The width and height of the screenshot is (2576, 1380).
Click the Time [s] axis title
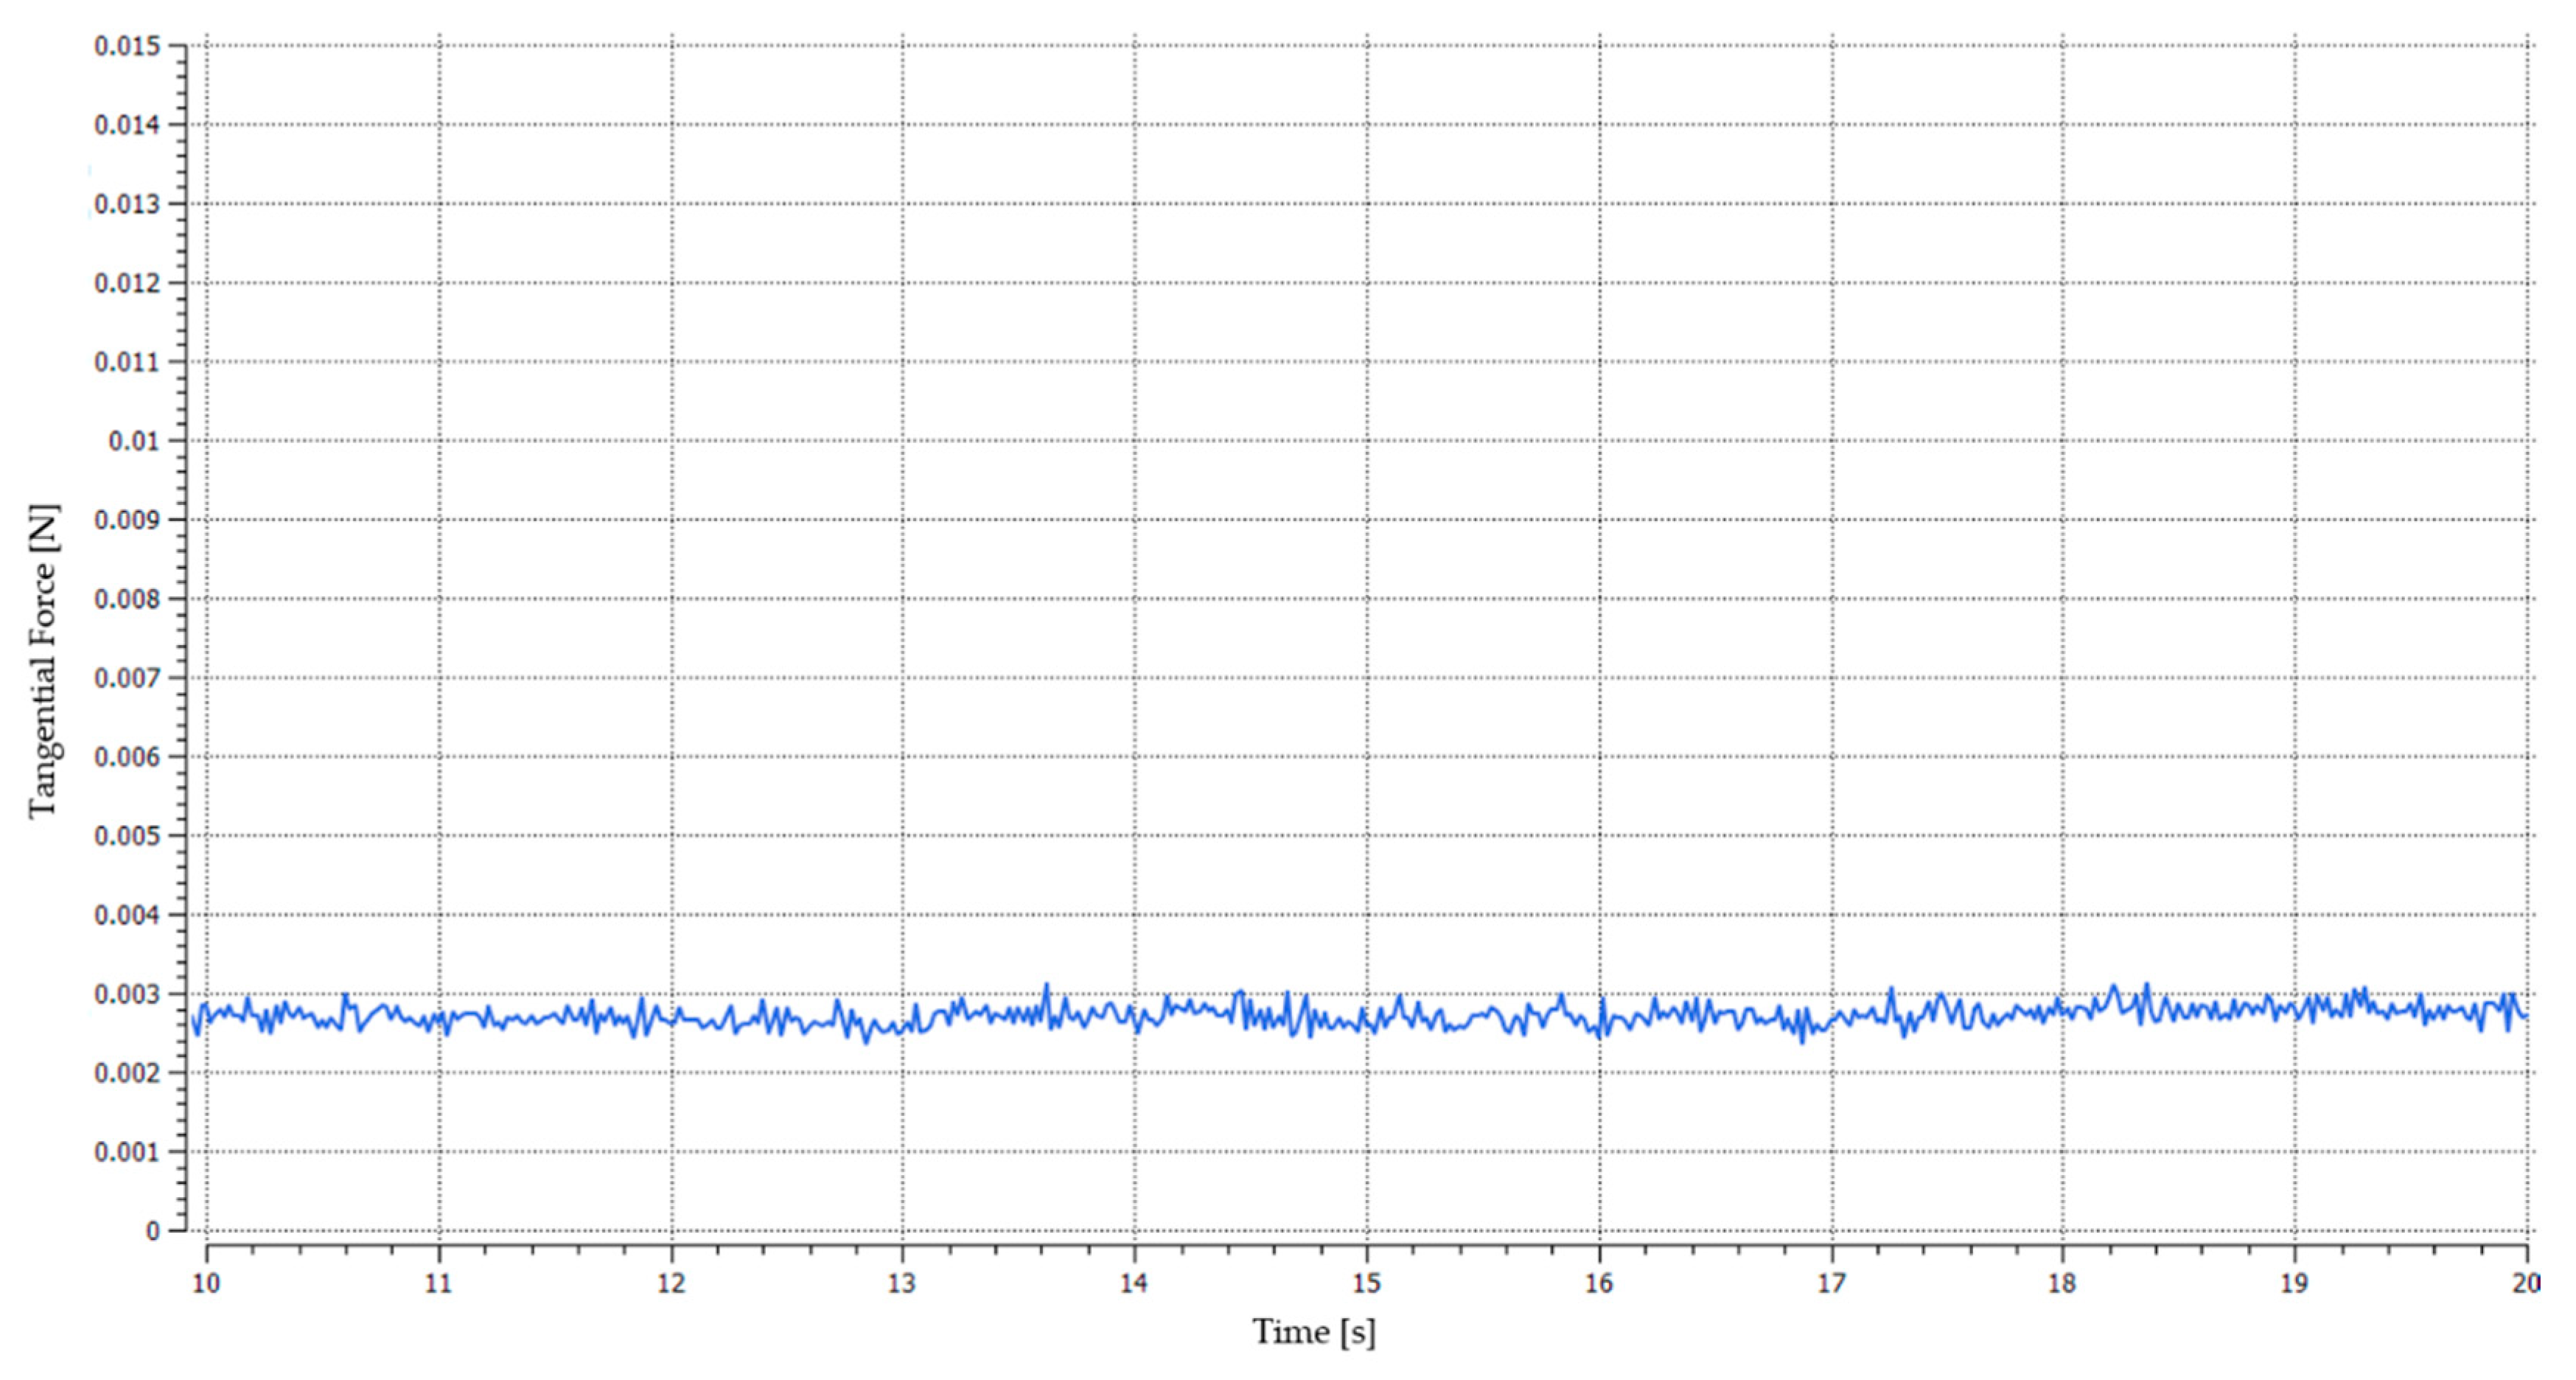point(1313,1332)
